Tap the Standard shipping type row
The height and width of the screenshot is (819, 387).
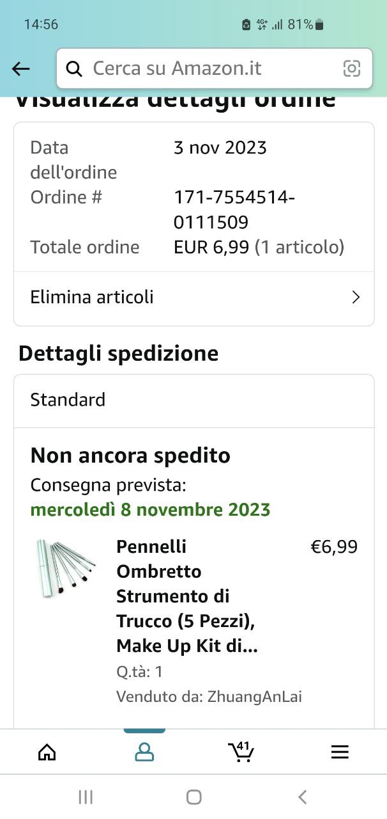(193, 401)
